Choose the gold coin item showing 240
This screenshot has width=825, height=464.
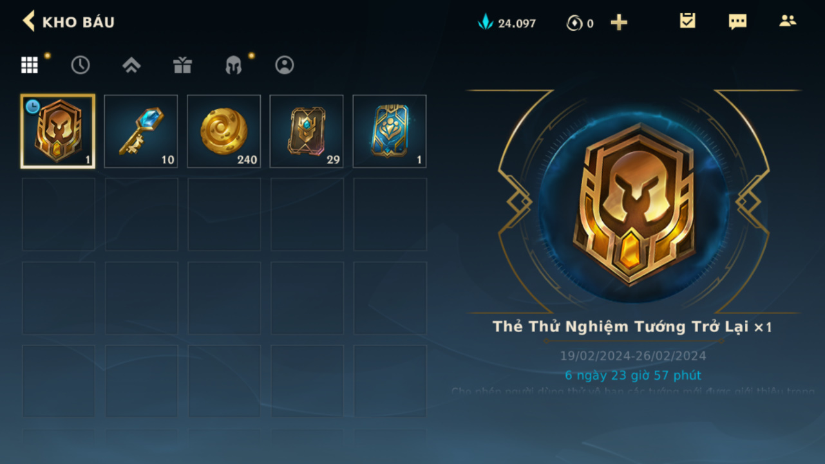point(224,131)
